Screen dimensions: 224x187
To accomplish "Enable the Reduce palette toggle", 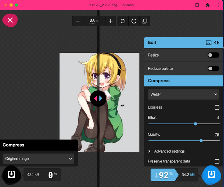I will (213, 69).
